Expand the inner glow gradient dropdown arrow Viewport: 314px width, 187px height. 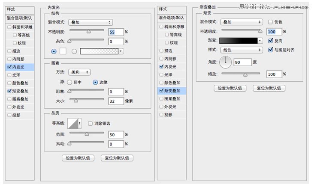coord(121,51)
